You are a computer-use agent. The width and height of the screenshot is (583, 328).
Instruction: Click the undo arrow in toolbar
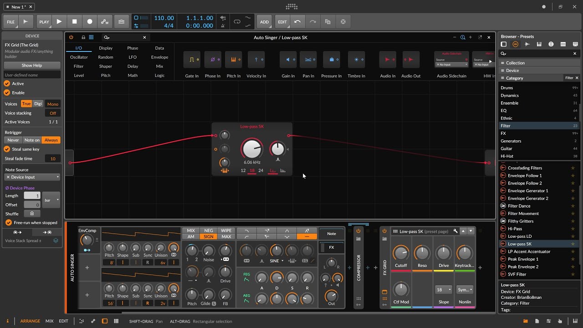click(x=297, y=21)
